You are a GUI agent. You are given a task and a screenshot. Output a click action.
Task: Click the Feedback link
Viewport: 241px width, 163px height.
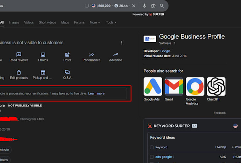coord(220,113)
